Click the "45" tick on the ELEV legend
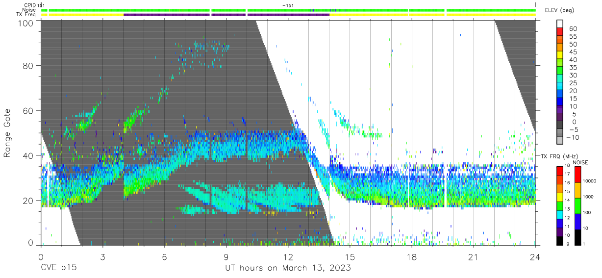This screenshot has width=602, height=278. click(x=573, y=52)
